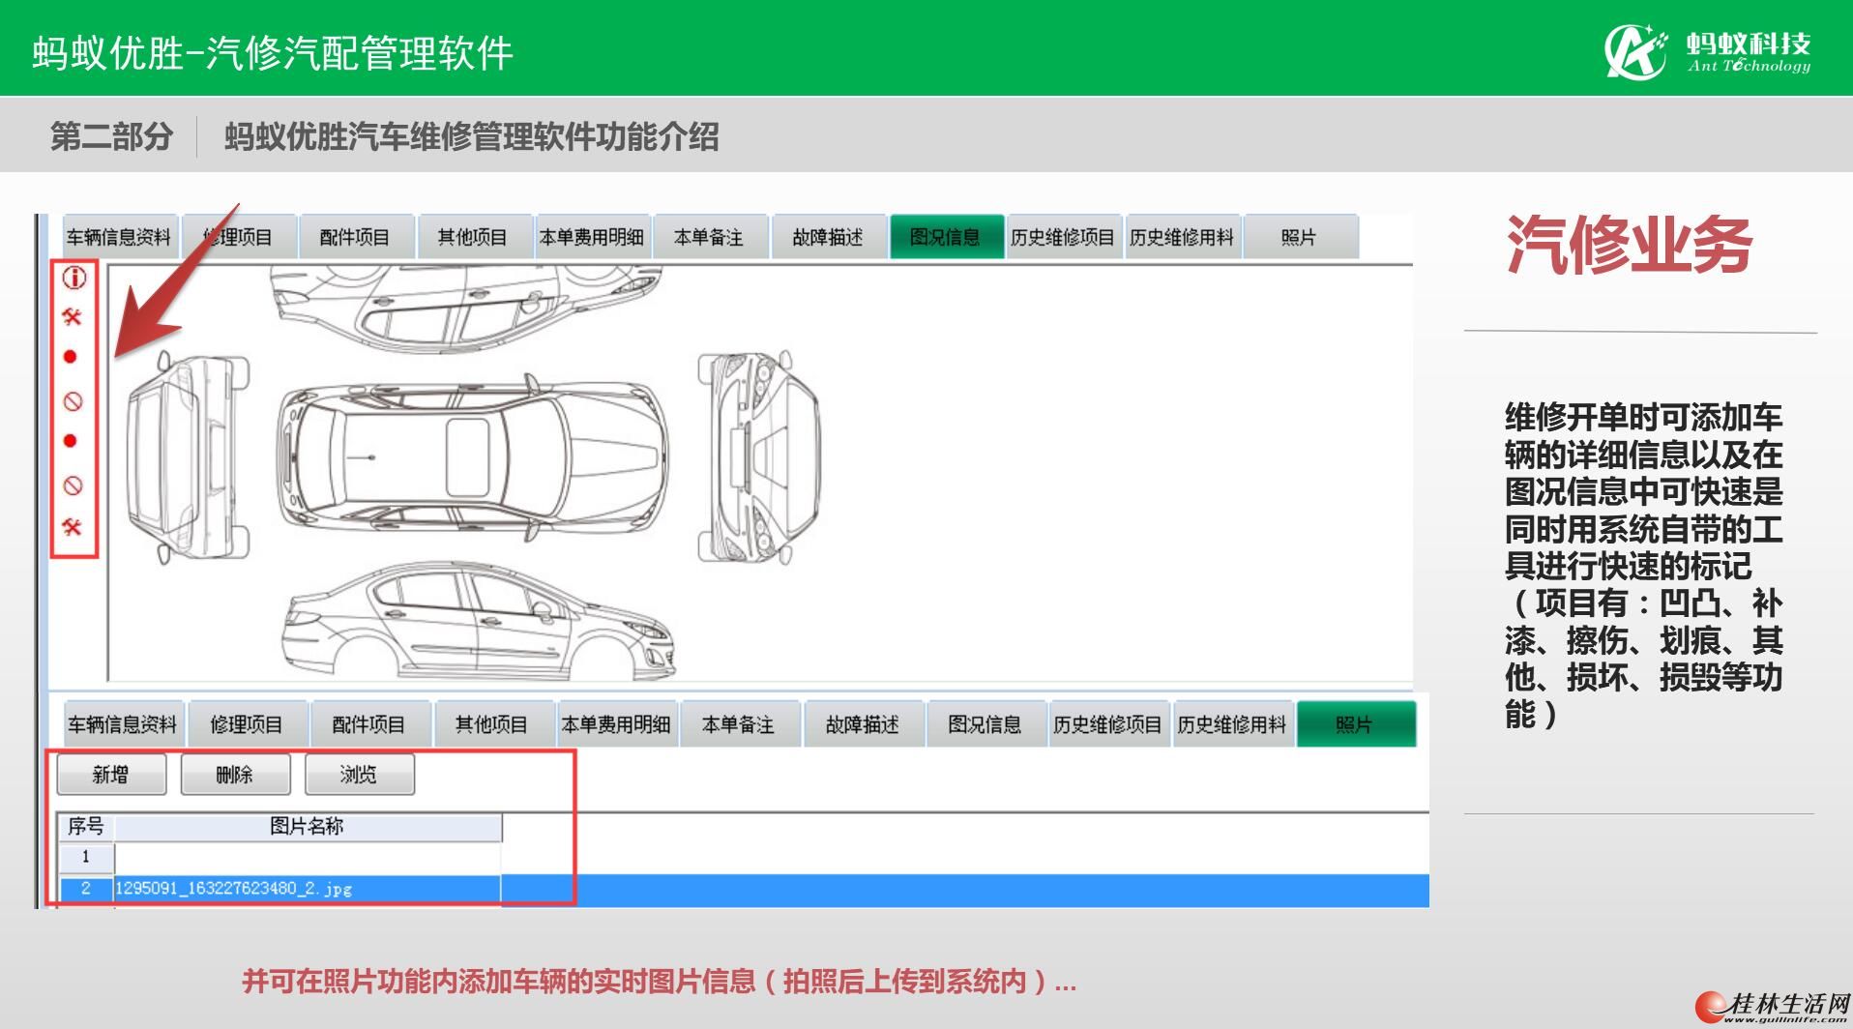The height and width of the screenshot is (1029, 1853).
Task: Click the top-down car view in the diagram
Action: click(472, 456)
